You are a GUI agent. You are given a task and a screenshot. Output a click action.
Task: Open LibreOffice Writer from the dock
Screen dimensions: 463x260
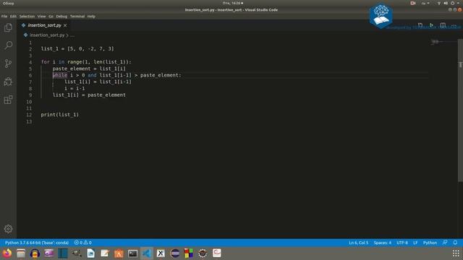coord(90,253)
